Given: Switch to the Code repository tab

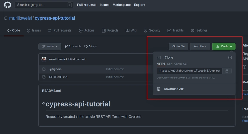Looking at the screenshot, I should [14, 30].
